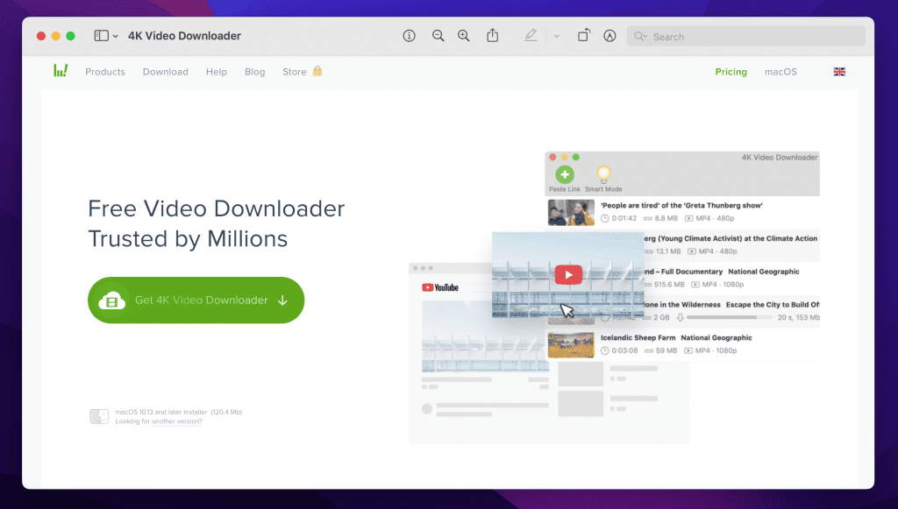Click "'People are tired' of the 'Greta Thunberg show'" title
Image resolution: width=898 pixels, height=509 pixels.
click(x=681, y=205)
